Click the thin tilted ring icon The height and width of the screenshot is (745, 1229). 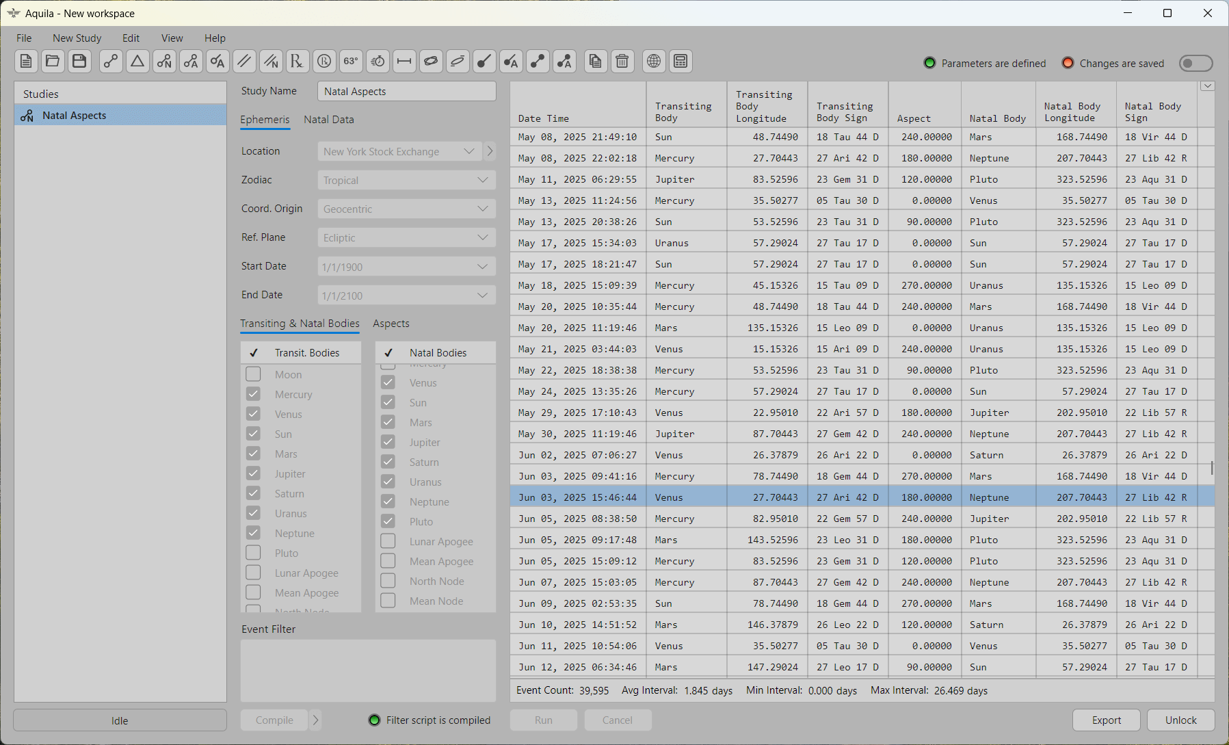pyautogui.click(x=458, y=62)
